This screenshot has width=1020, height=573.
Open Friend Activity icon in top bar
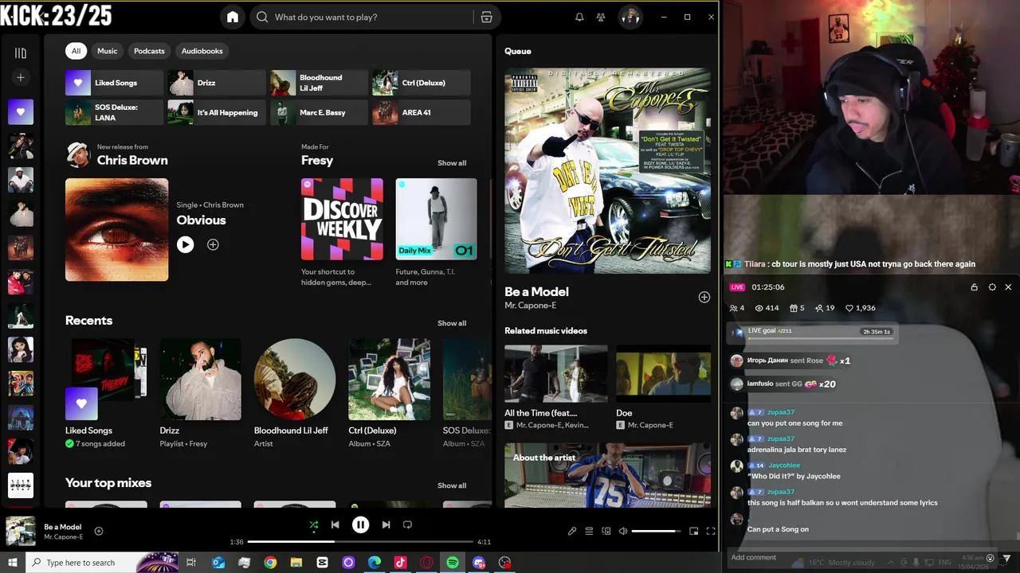tap(601, 17)
